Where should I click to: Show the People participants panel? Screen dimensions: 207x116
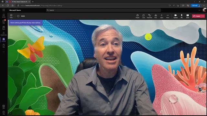click(x=137, y=16)
